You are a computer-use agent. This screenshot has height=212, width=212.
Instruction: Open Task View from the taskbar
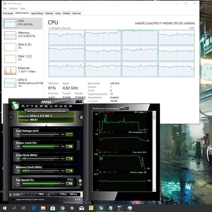tap(23, 208)
